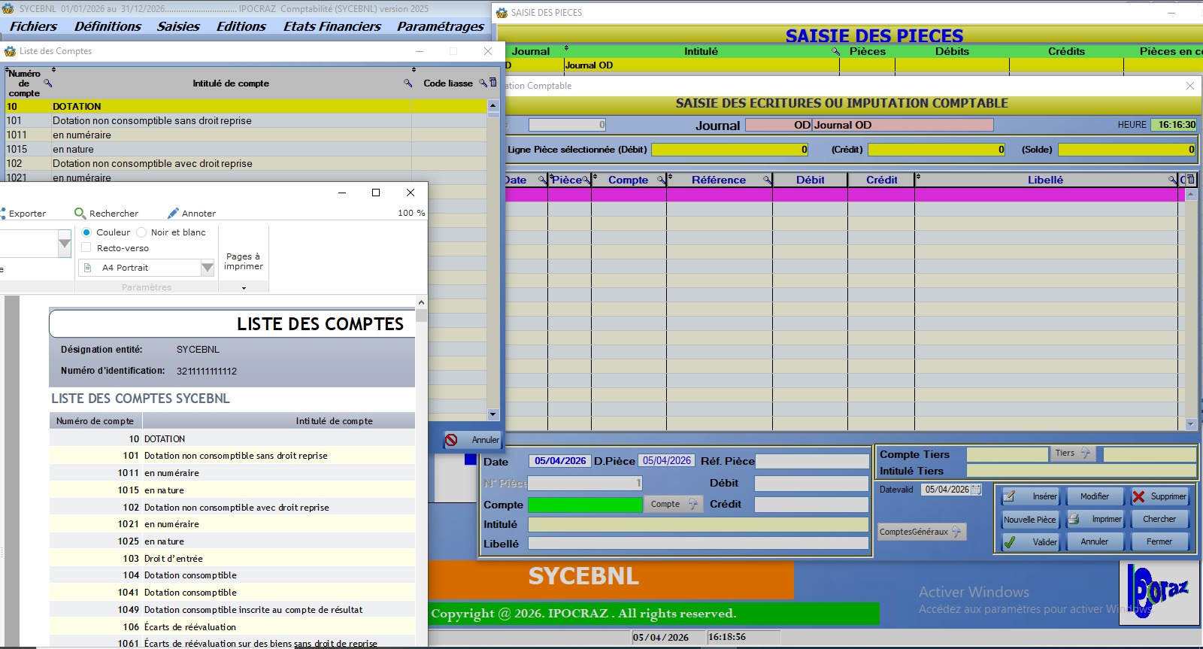Click the down arrow of entries table scrollbar
Image resolution: width=1203 pixels, height=649 pixels.
pos(1191,424)
